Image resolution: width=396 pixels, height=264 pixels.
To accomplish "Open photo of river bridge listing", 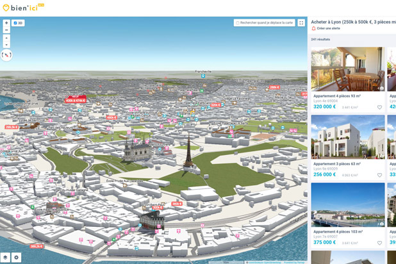I will (x=348, y=204).
